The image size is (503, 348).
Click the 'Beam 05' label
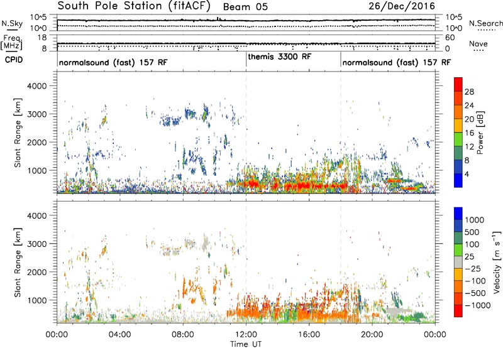pos(245,7)
